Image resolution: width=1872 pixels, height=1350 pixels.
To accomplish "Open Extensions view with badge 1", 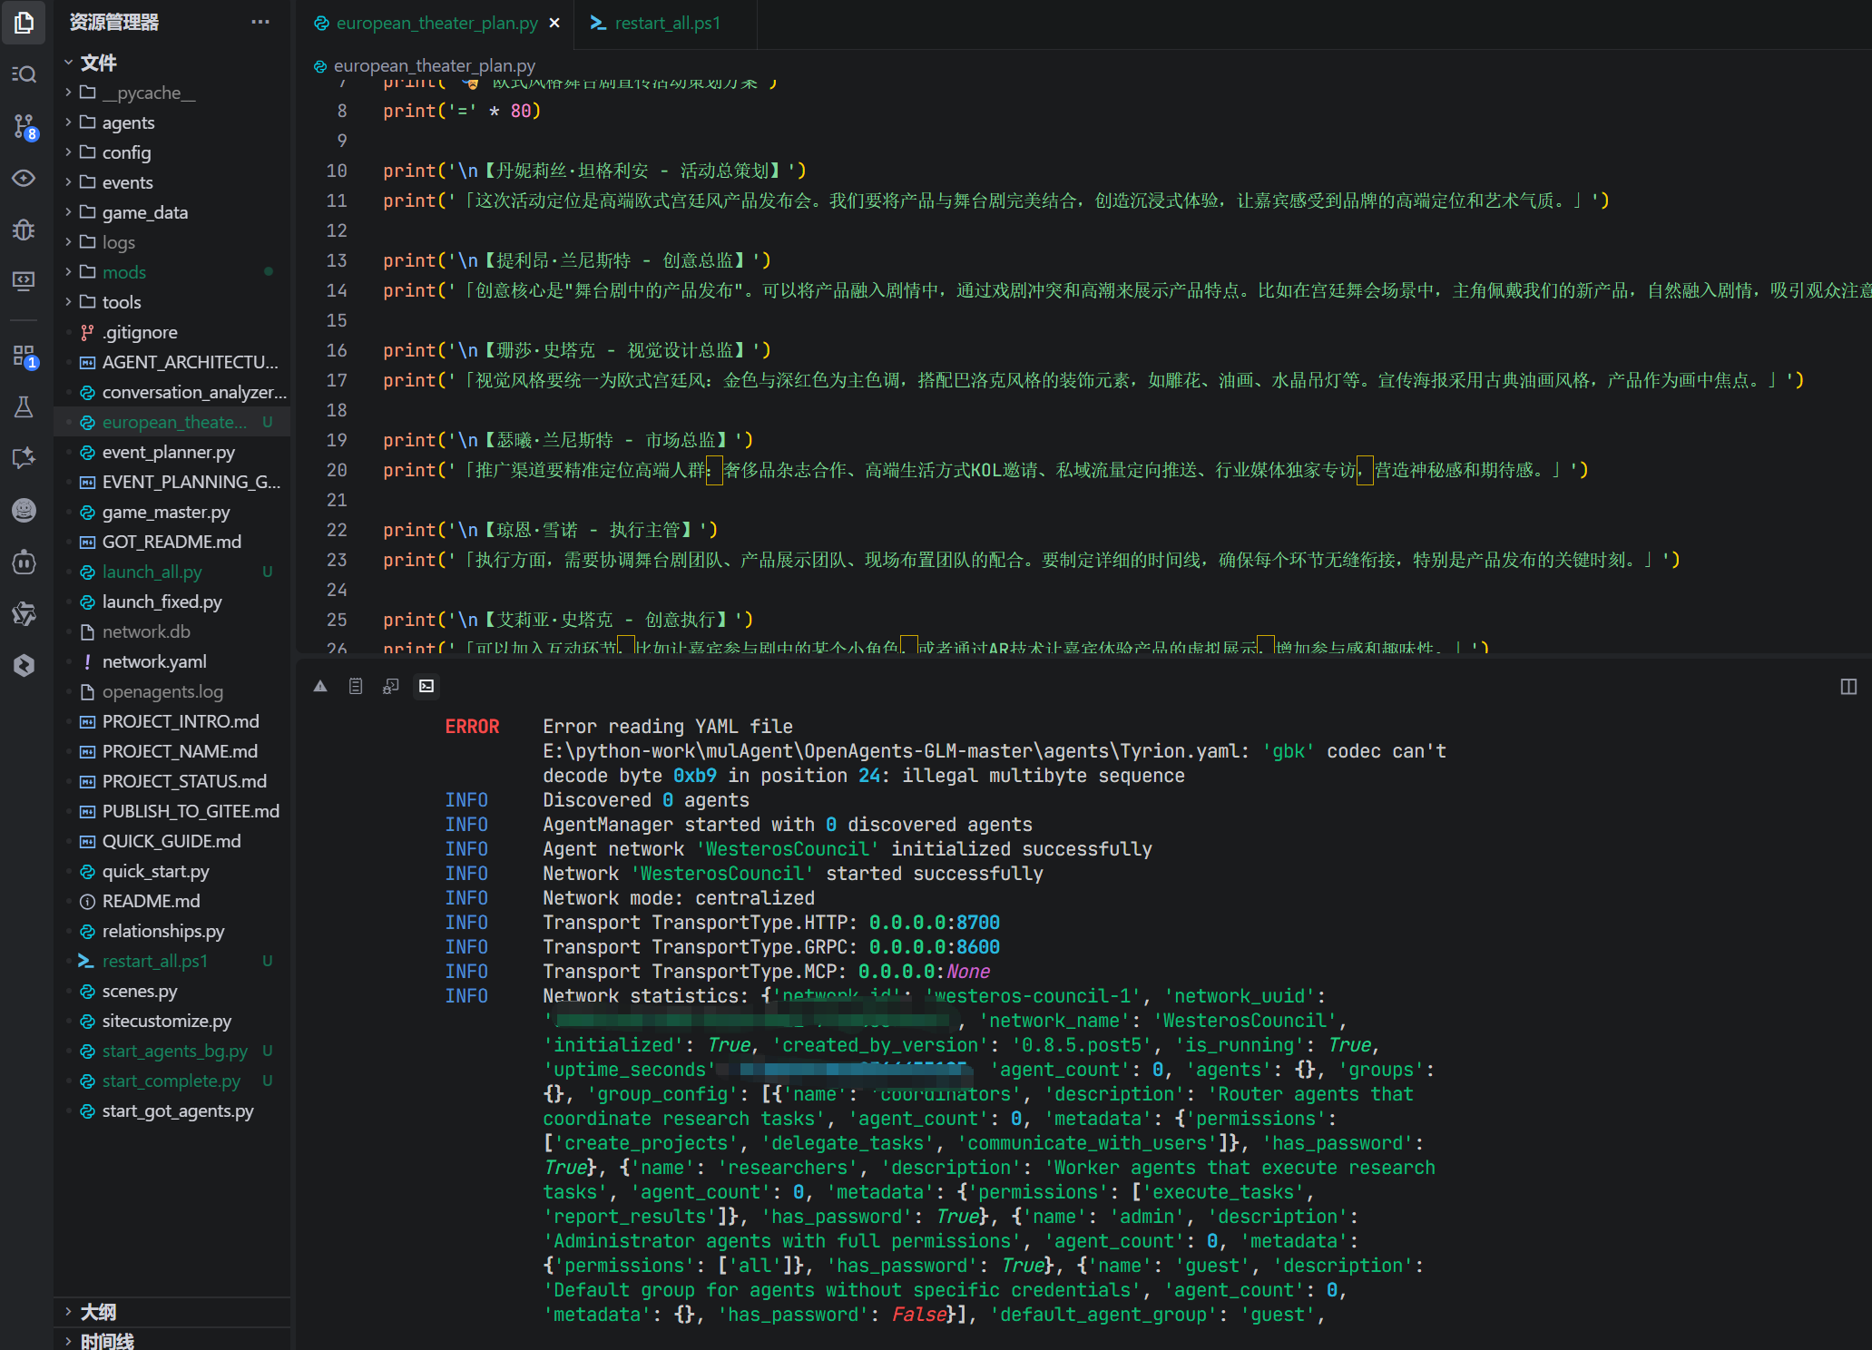I will [x=24, y=356].
